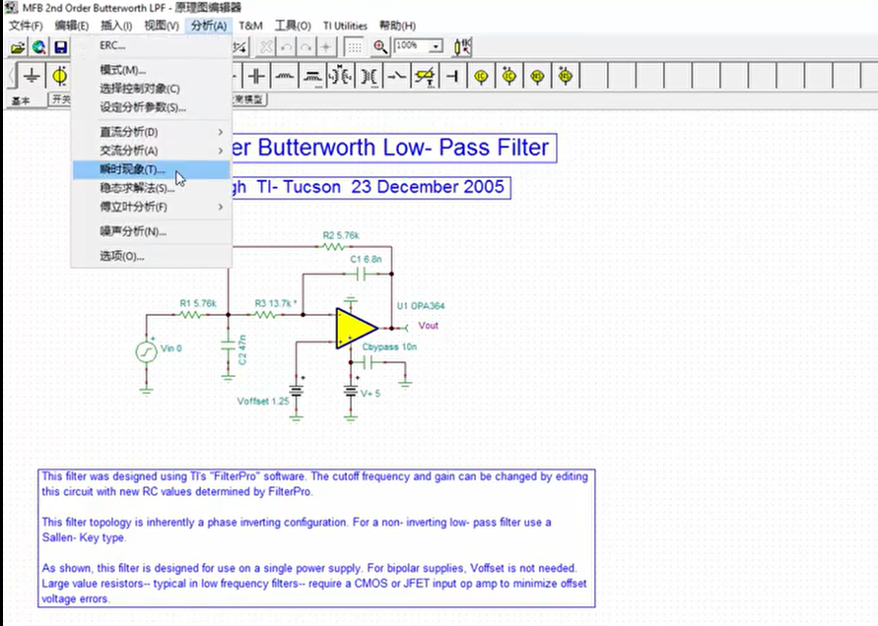Click the V+ 5 supply label
This screenshot has width=878, height=626.
(371, 394)
